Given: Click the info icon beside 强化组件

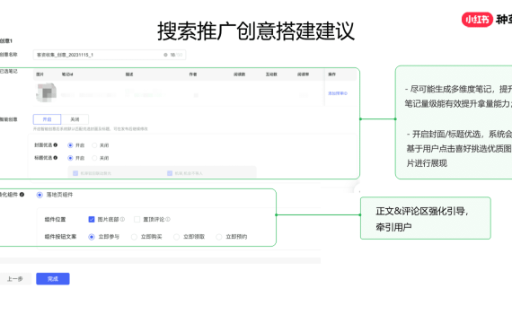Looking at the screenshot, I should click(x=22, y=195).
